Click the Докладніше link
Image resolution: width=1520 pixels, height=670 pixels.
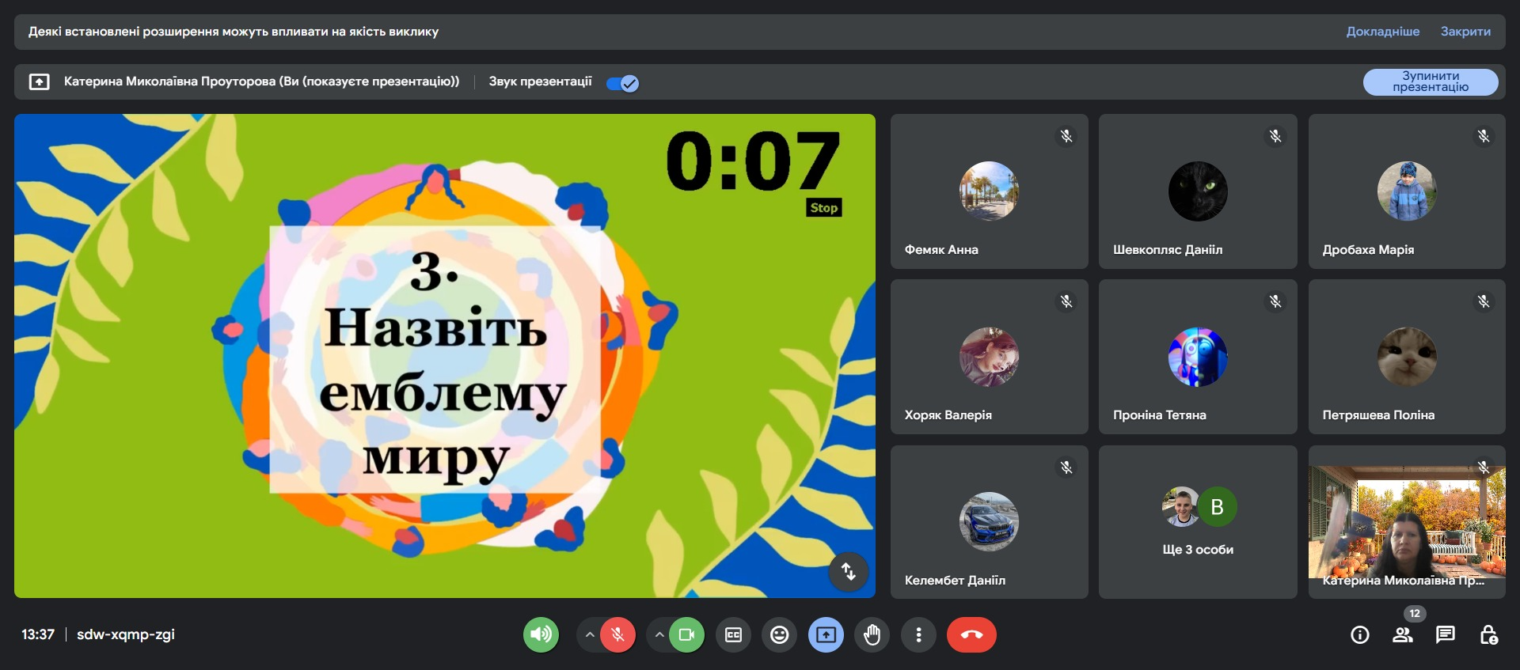pyautogui.click(x=1382, y=32)
